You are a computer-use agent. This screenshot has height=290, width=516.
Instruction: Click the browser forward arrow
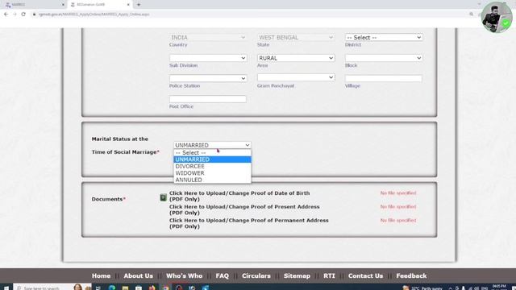click(15, 14)
